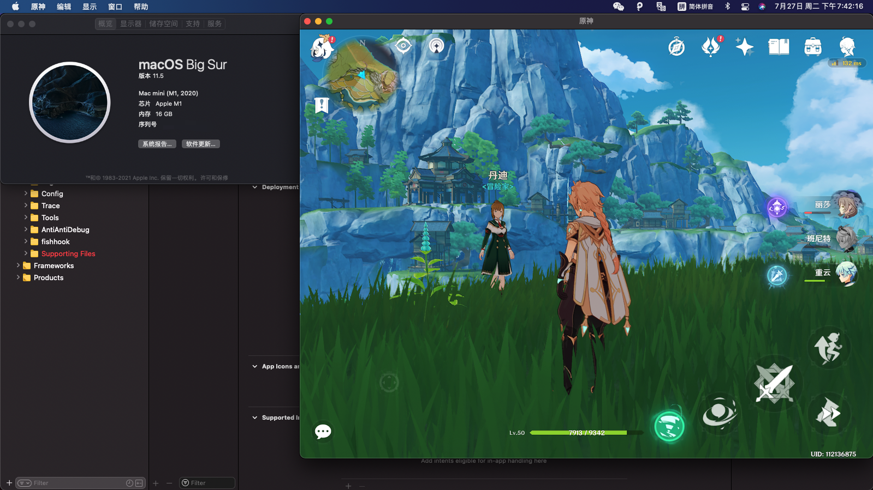This screenshot has height=490, width=873.
Task: Switch to 显示器 tab
Action: [x=130, y=23]
